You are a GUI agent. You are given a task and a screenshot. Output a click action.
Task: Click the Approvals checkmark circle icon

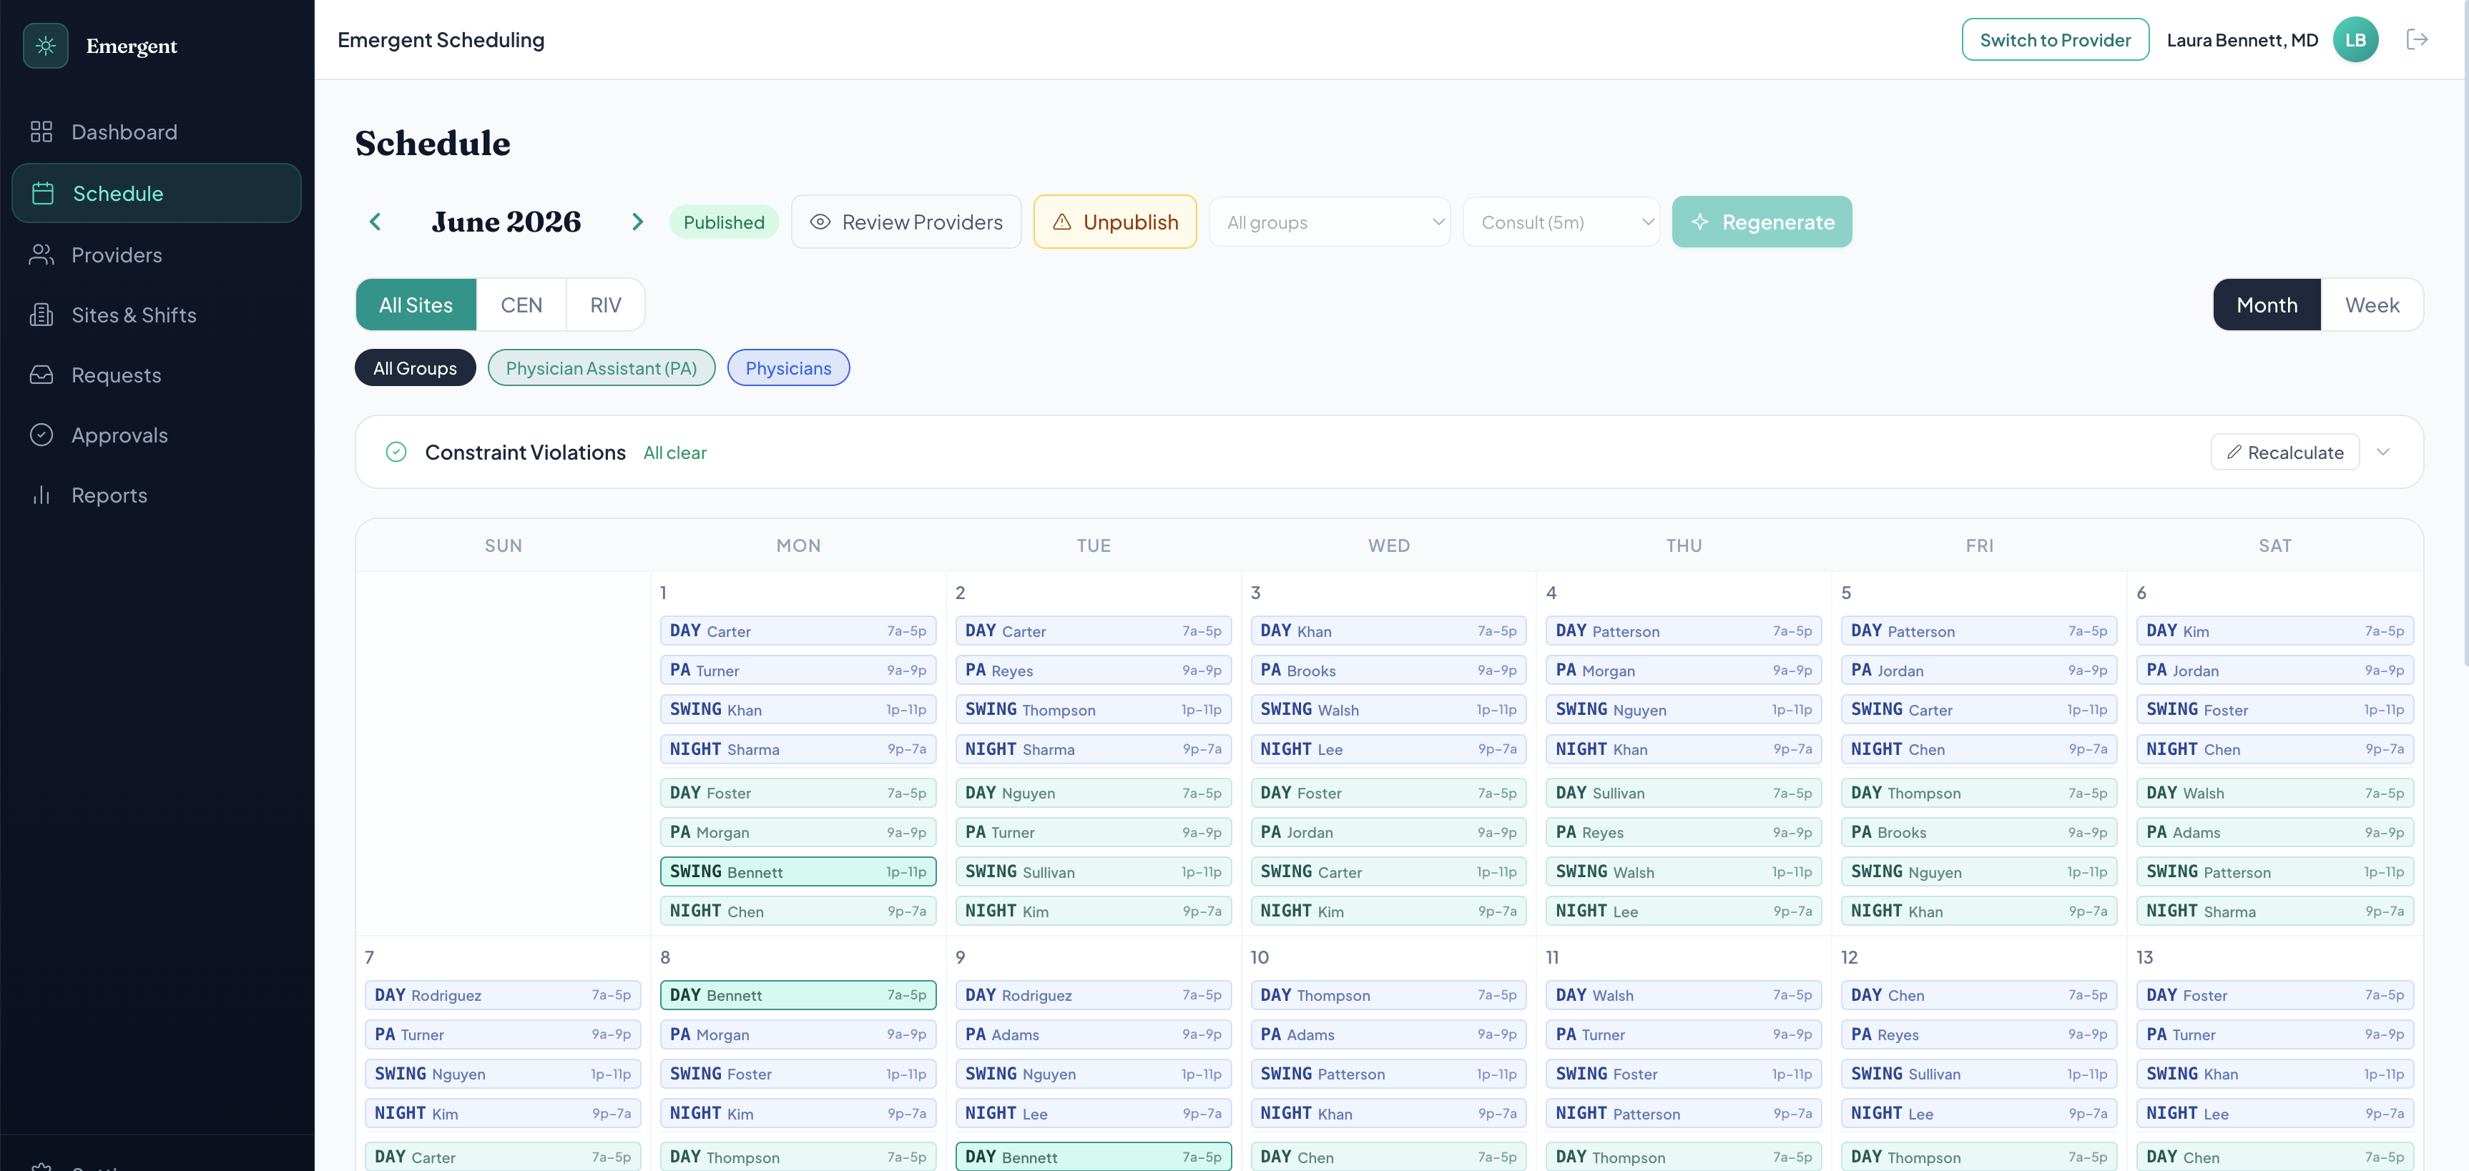(x=41, y=435)
